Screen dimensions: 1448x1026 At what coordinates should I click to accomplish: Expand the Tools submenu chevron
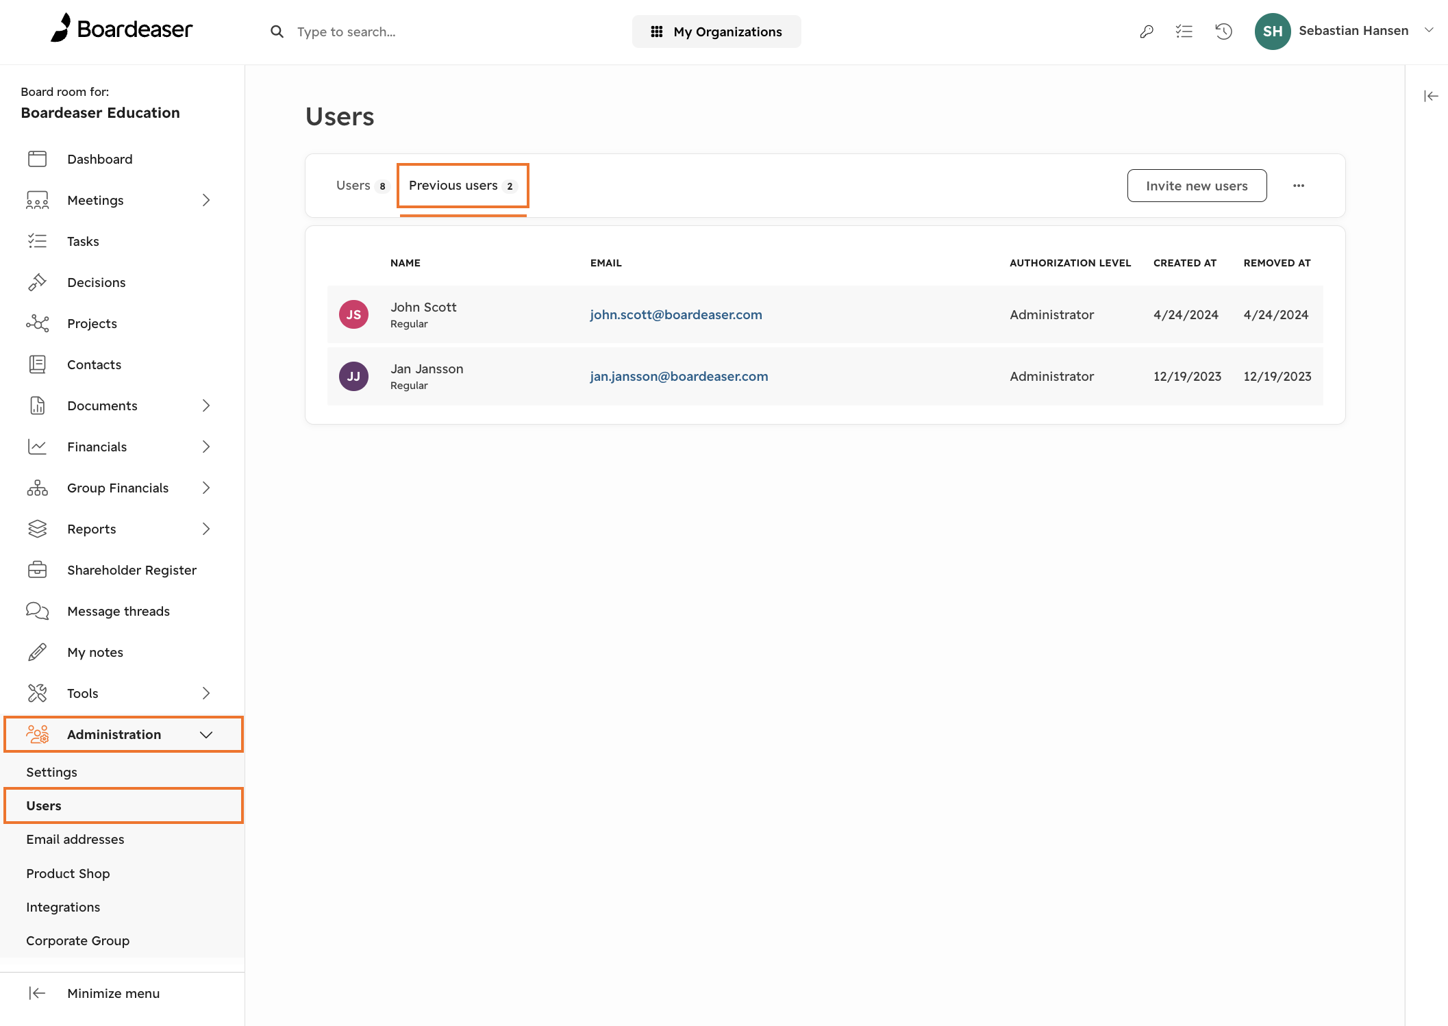click(x=206, y=693)
